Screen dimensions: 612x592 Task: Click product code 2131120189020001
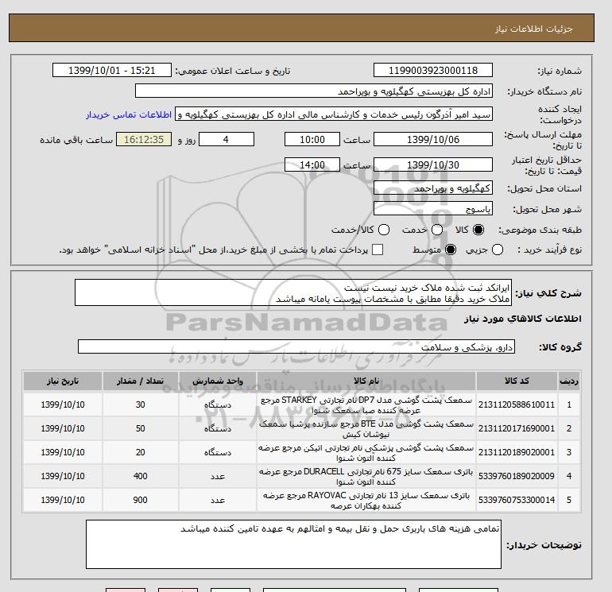(x=517, y=452)
